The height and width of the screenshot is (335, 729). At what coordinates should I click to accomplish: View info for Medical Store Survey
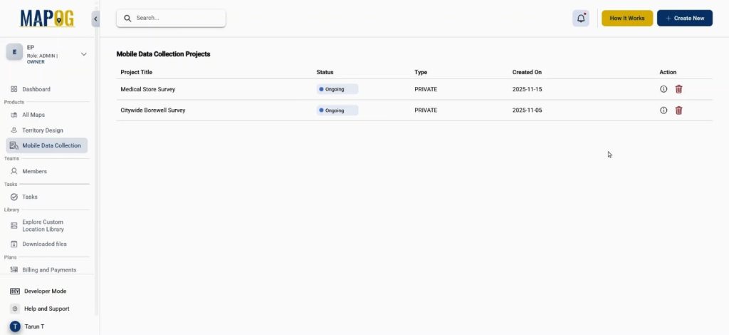click(x=664, y=89)
